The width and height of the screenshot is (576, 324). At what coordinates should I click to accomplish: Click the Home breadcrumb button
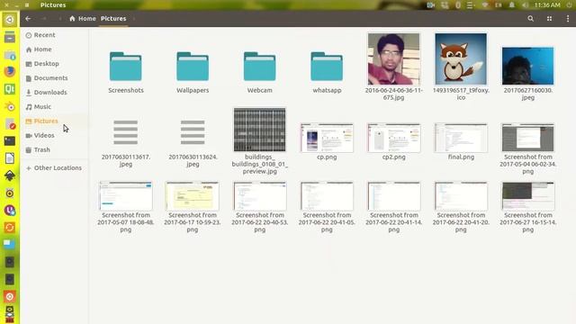pyautogui.click(x=83, y=18)
